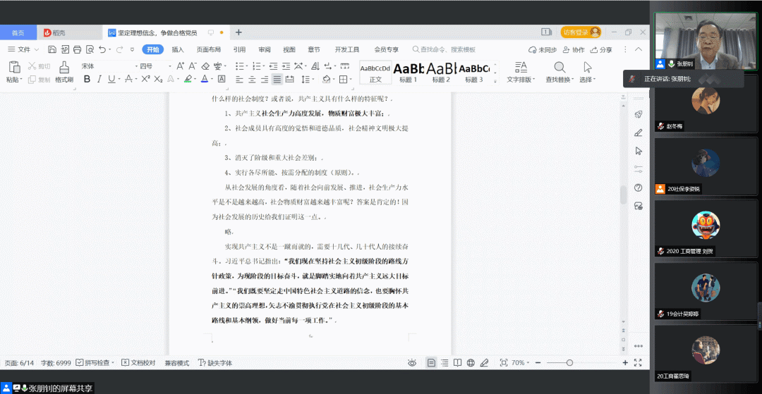762x394 pixels.
Task: Toggle eye protection mode in status bar
Action: (x=412, y=362)
